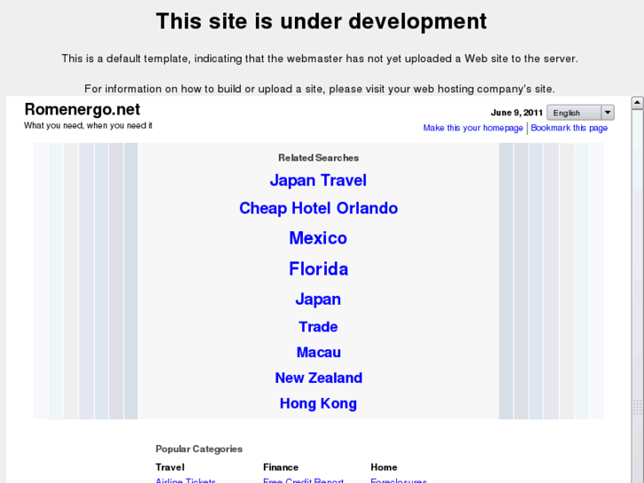
Task: Click the scrollbar up arrow
Action: pos(637,103)
